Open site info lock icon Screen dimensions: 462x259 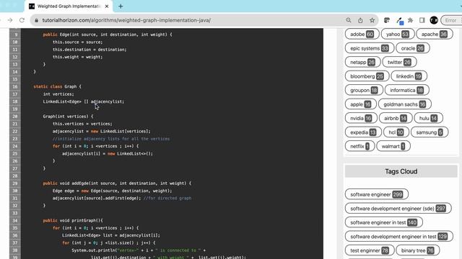[36, 20]
